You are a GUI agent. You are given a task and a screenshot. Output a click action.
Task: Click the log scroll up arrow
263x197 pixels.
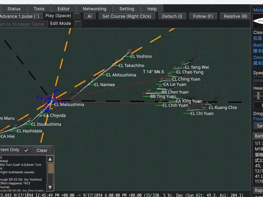click(x=50, y=159)
